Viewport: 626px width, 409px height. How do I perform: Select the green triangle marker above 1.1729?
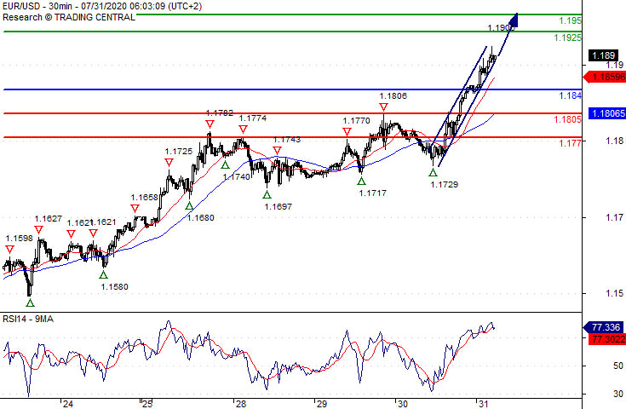tap(434, 173)
